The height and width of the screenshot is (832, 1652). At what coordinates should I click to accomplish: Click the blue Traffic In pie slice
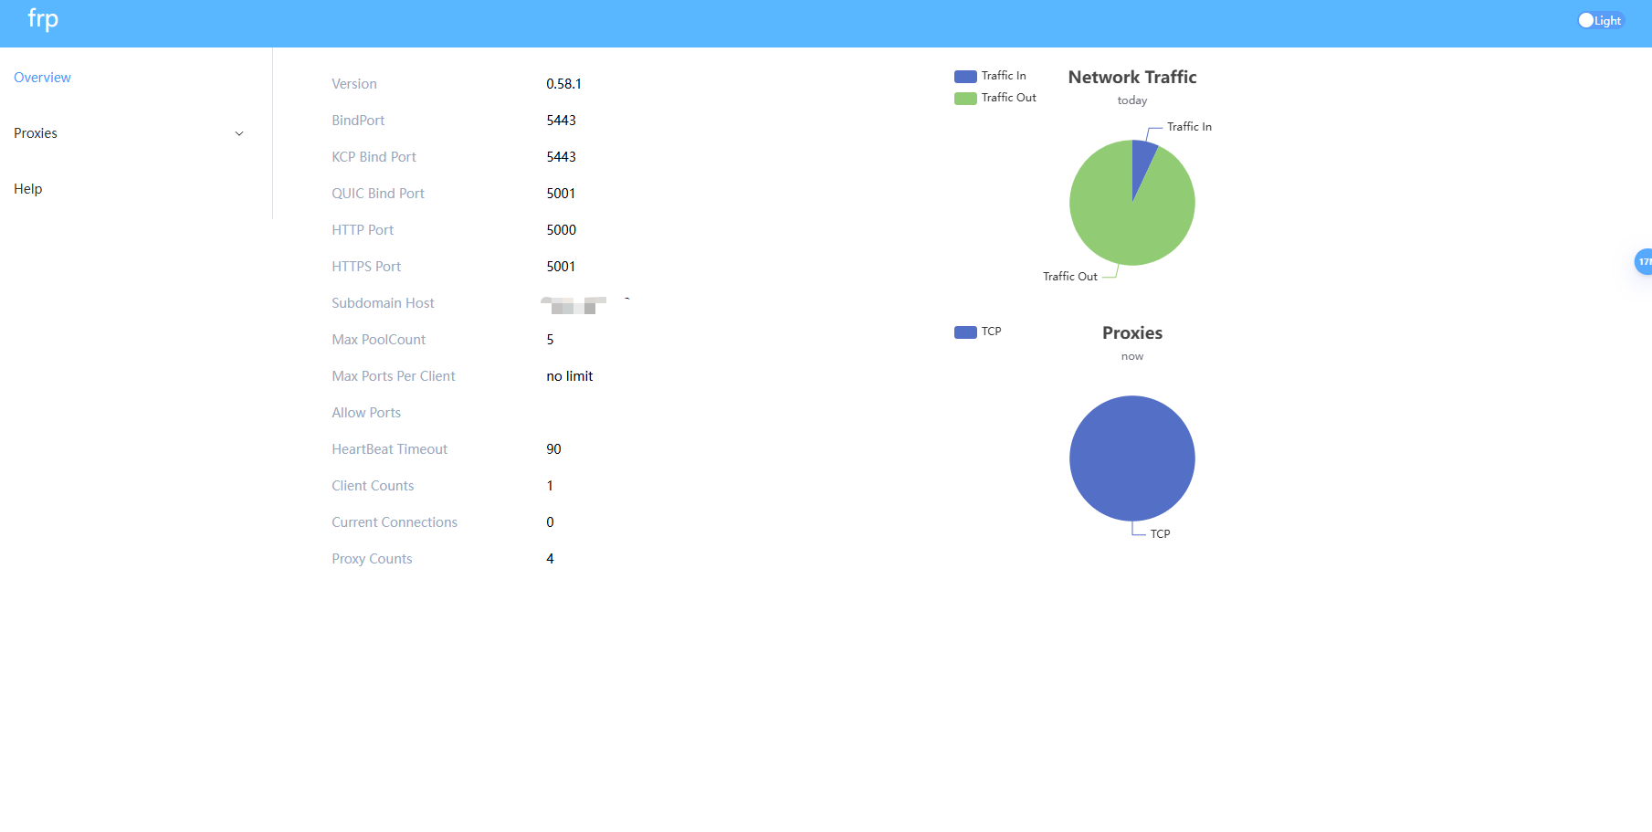pyautogui.click(x=1142, y=159)
